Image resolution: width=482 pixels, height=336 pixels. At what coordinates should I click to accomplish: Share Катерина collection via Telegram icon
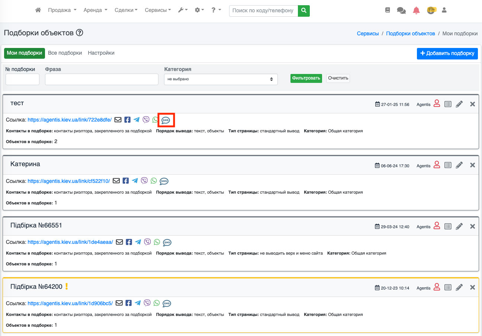coord(135,181)
